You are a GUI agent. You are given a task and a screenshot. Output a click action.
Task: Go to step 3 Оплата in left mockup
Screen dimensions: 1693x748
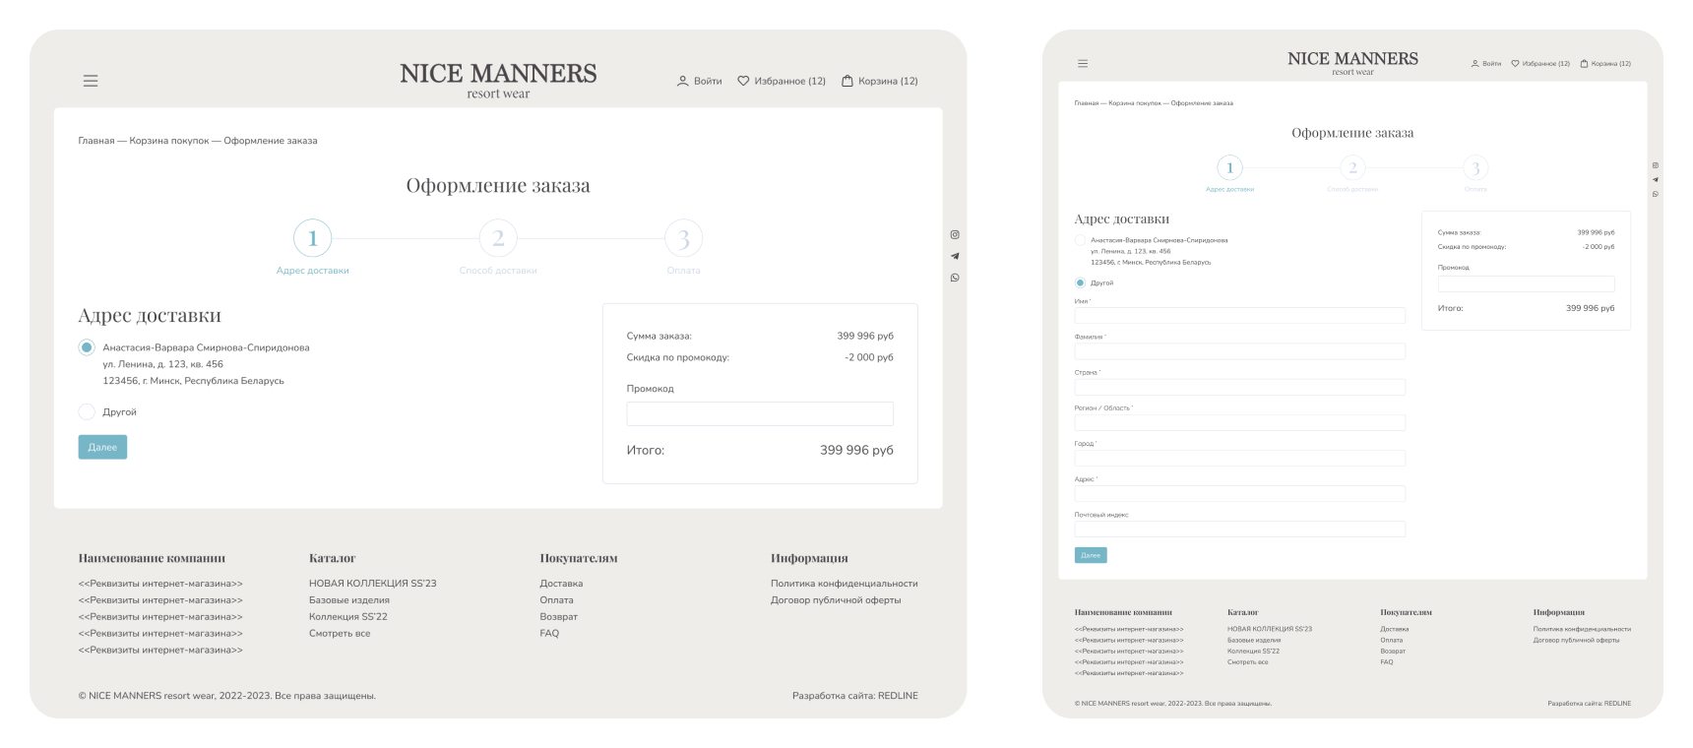point(683,239)
